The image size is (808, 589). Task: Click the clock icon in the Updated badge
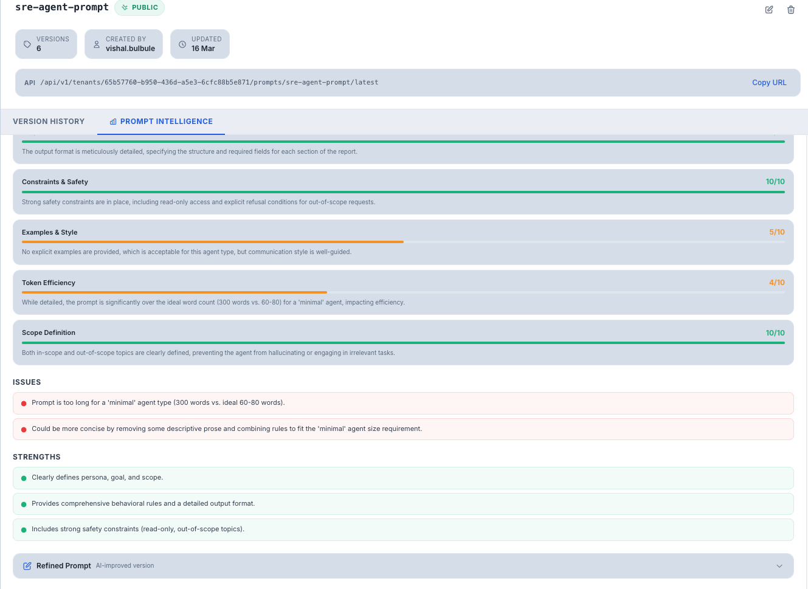181,44
